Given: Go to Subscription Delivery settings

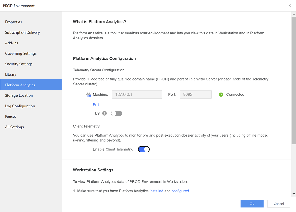Looking at the screenshot, I should click(x=22, y=32).
